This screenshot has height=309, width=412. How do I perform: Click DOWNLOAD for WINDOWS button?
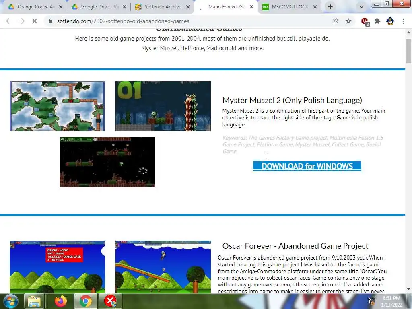coord(307,166)
